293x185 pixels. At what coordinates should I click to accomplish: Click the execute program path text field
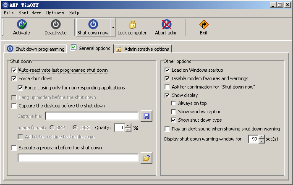pyautogui.click(x=78, y=158)
